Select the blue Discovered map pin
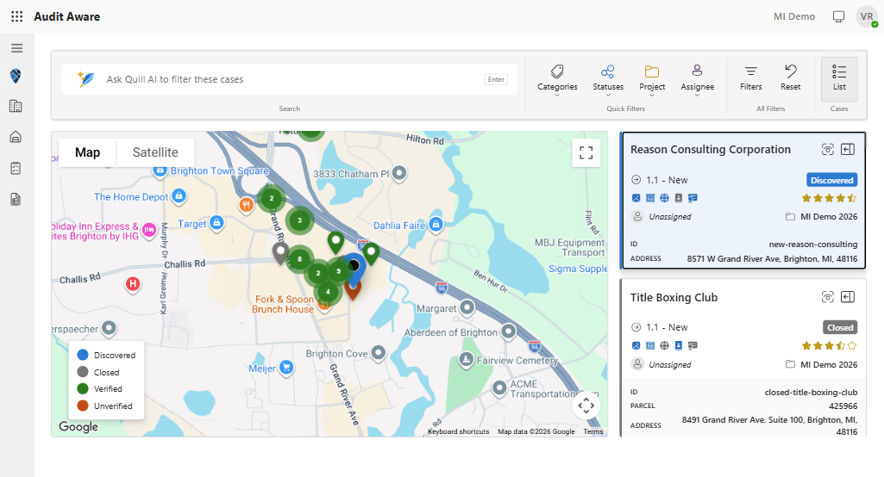 click(x=354, y=269)
